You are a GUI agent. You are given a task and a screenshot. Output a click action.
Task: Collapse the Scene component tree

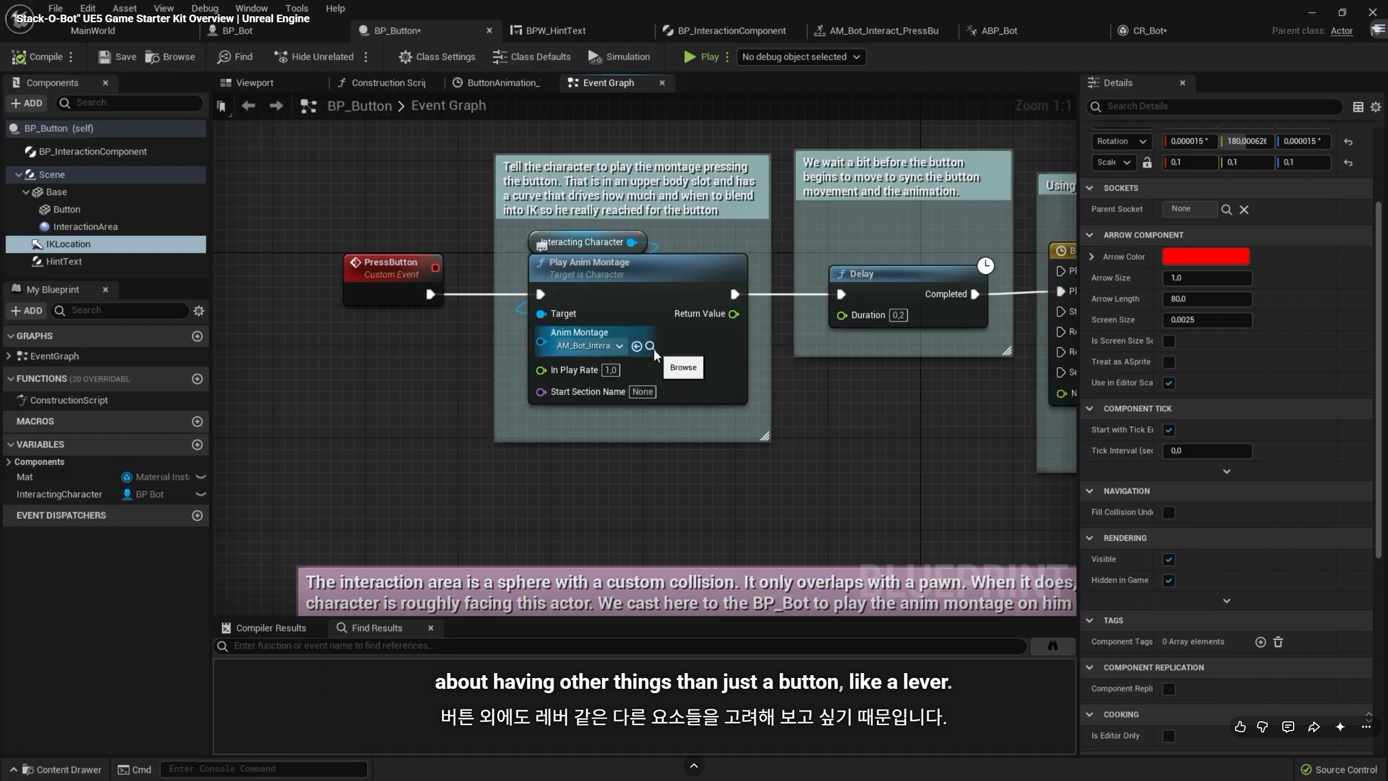coord(19,175)
